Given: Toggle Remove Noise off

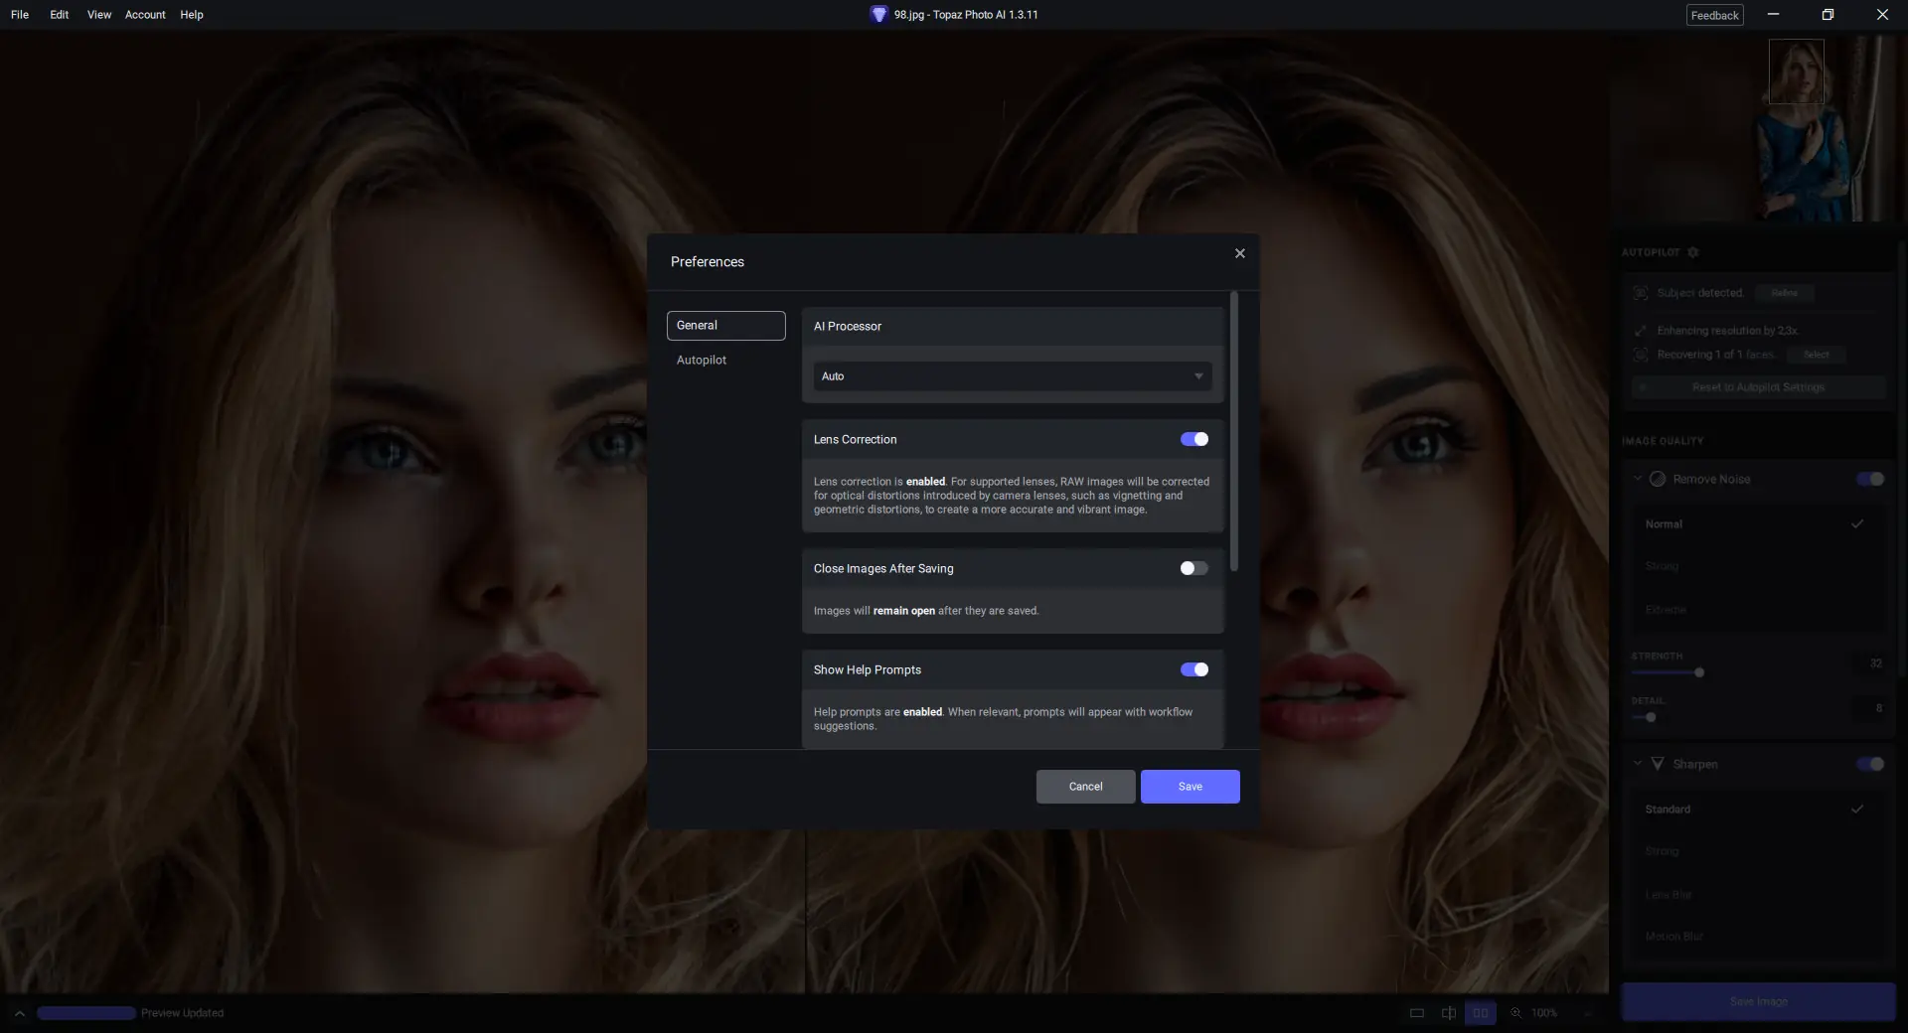Looking at the screenshot, I should (1870, 479).
